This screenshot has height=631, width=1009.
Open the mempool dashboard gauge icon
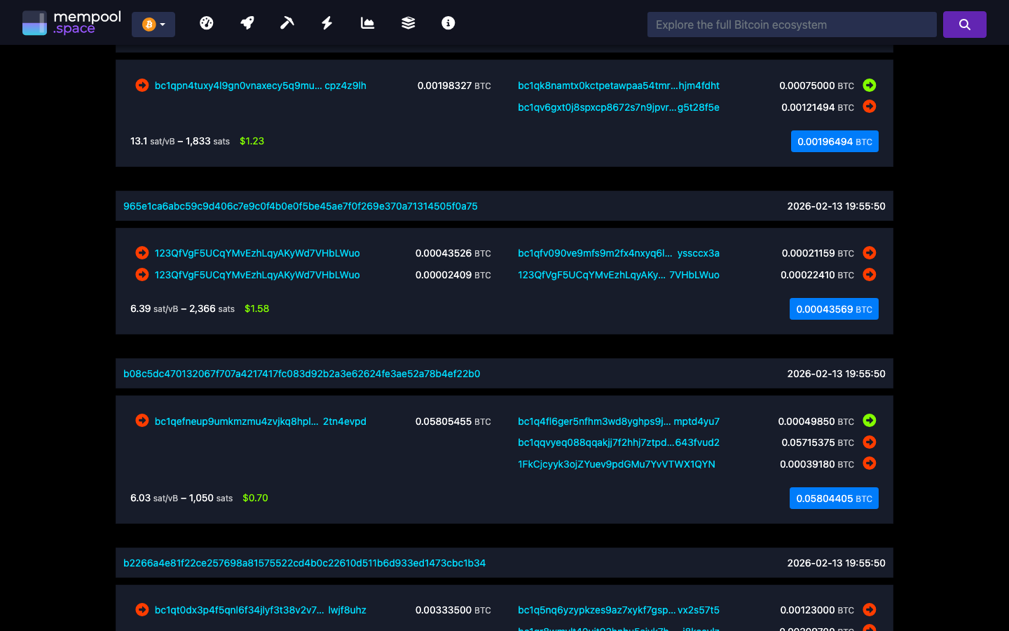(x=207, y=23)
